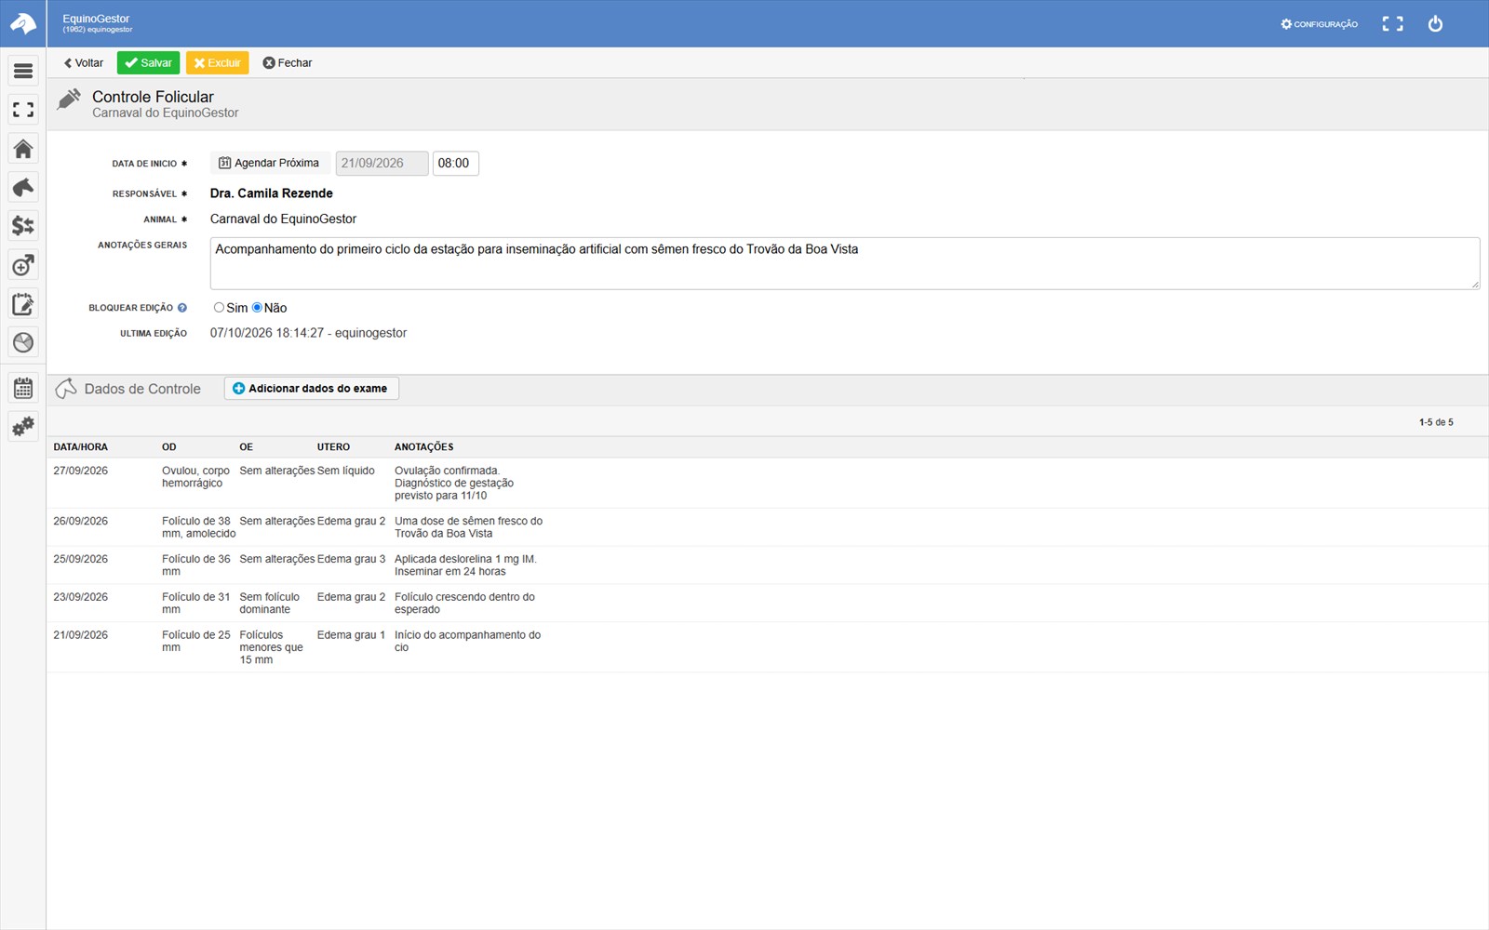Open Configuração in the header

click(x=1319, y=24)
